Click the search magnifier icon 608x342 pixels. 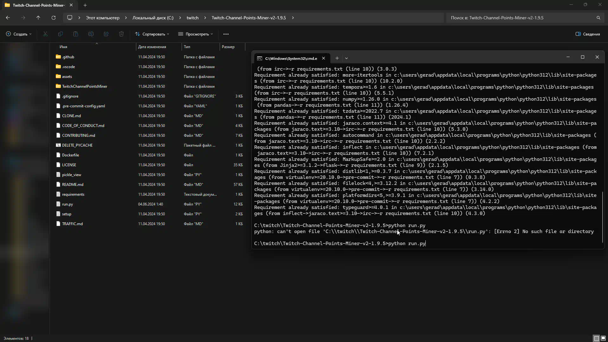pyautogui.click(x=598, y=18)
